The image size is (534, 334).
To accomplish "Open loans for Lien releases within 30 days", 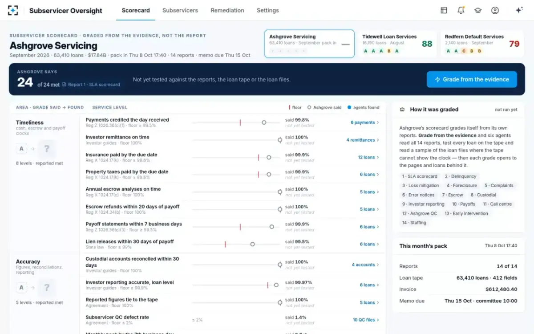I will (x=369, y=244).
